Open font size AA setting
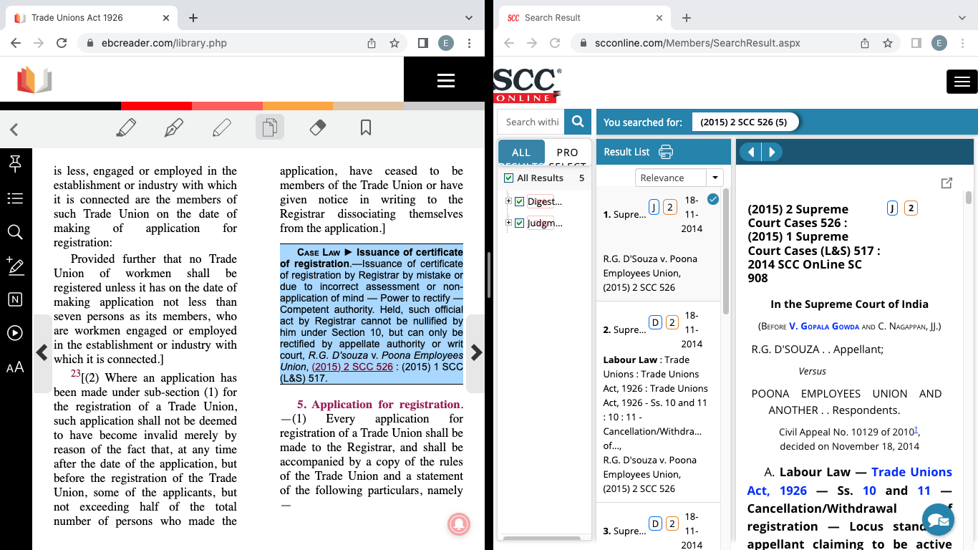978x550 pixels. pos(15,367)
